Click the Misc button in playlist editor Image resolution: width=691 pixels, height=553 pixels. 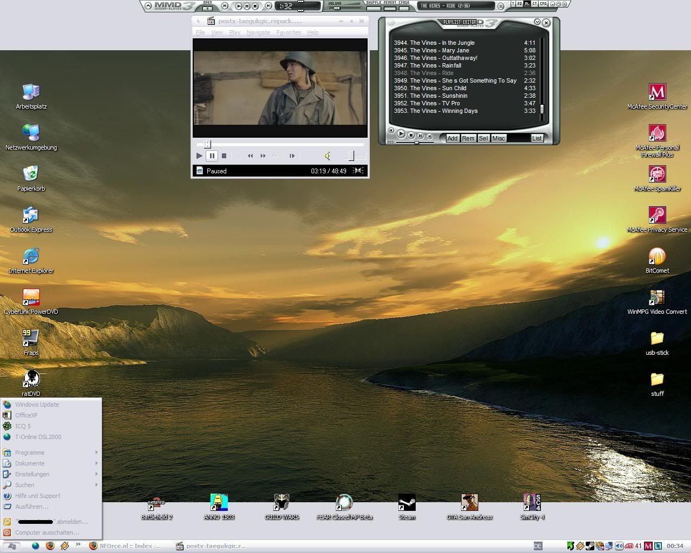[x=498, y=138]
